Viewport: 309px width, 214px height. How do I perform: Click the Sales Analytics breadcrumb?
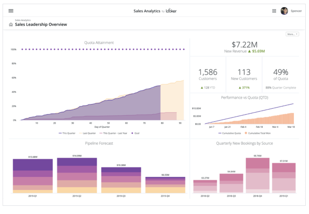(x=23, y=20)
